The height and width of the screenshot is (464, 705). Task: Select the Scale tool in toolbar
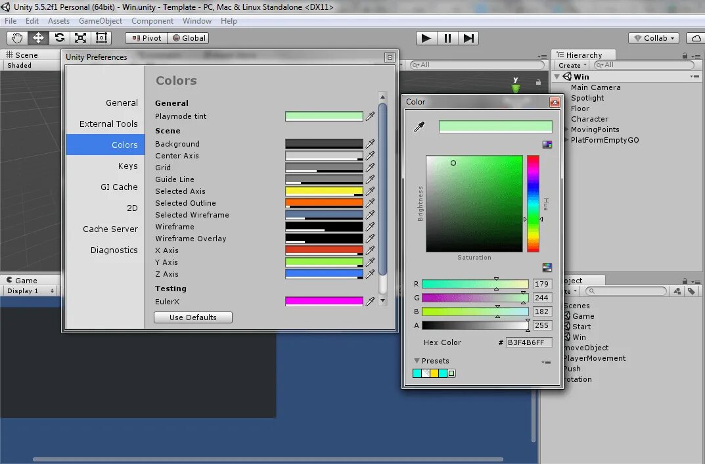tap(80, 38)
